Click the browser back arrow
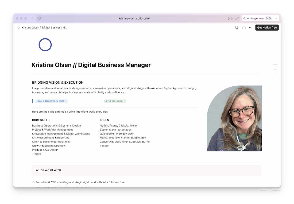Screen dimensions: 294x204 (32, 18)
